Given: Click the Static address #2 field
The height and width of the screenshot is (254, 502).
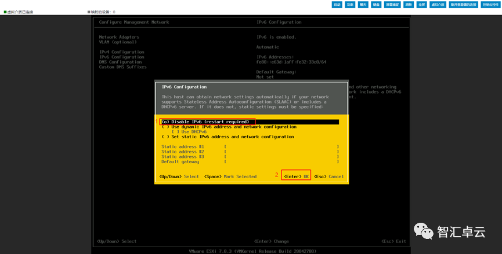Looking at the screenshot, I should click(x=281, y=152).
